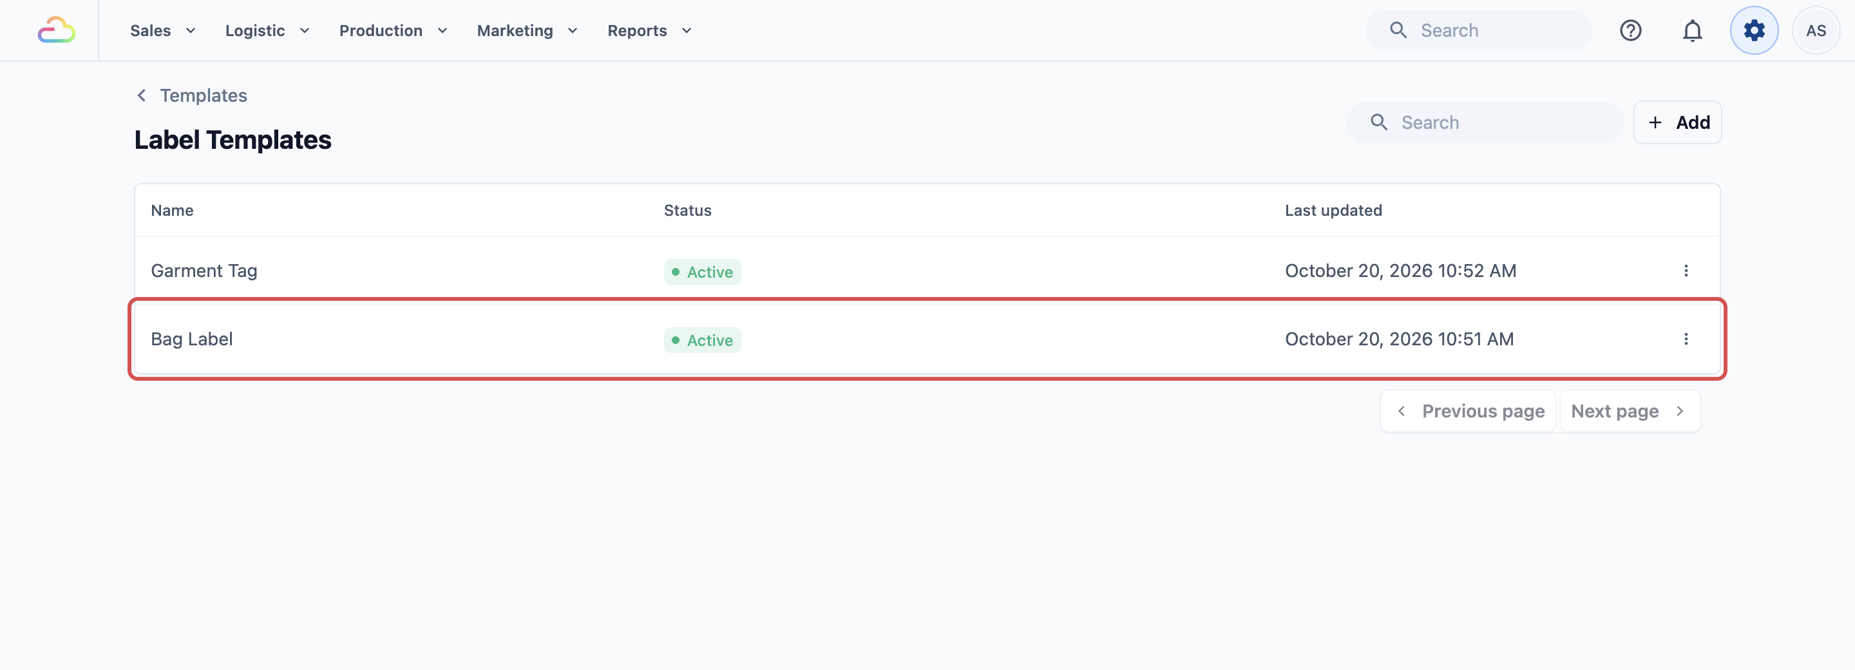1855x670 pixels.
Task: Open the AS user avatar menu
Action: coord(1816,30)
